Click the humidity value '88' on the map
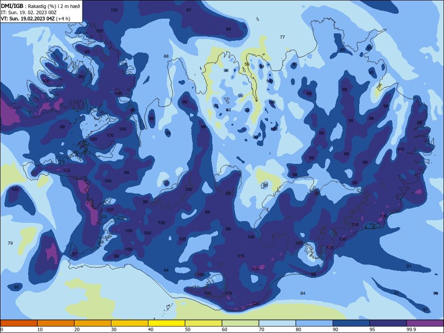Viewport: 444px width, 333px height. pos(166,56)
